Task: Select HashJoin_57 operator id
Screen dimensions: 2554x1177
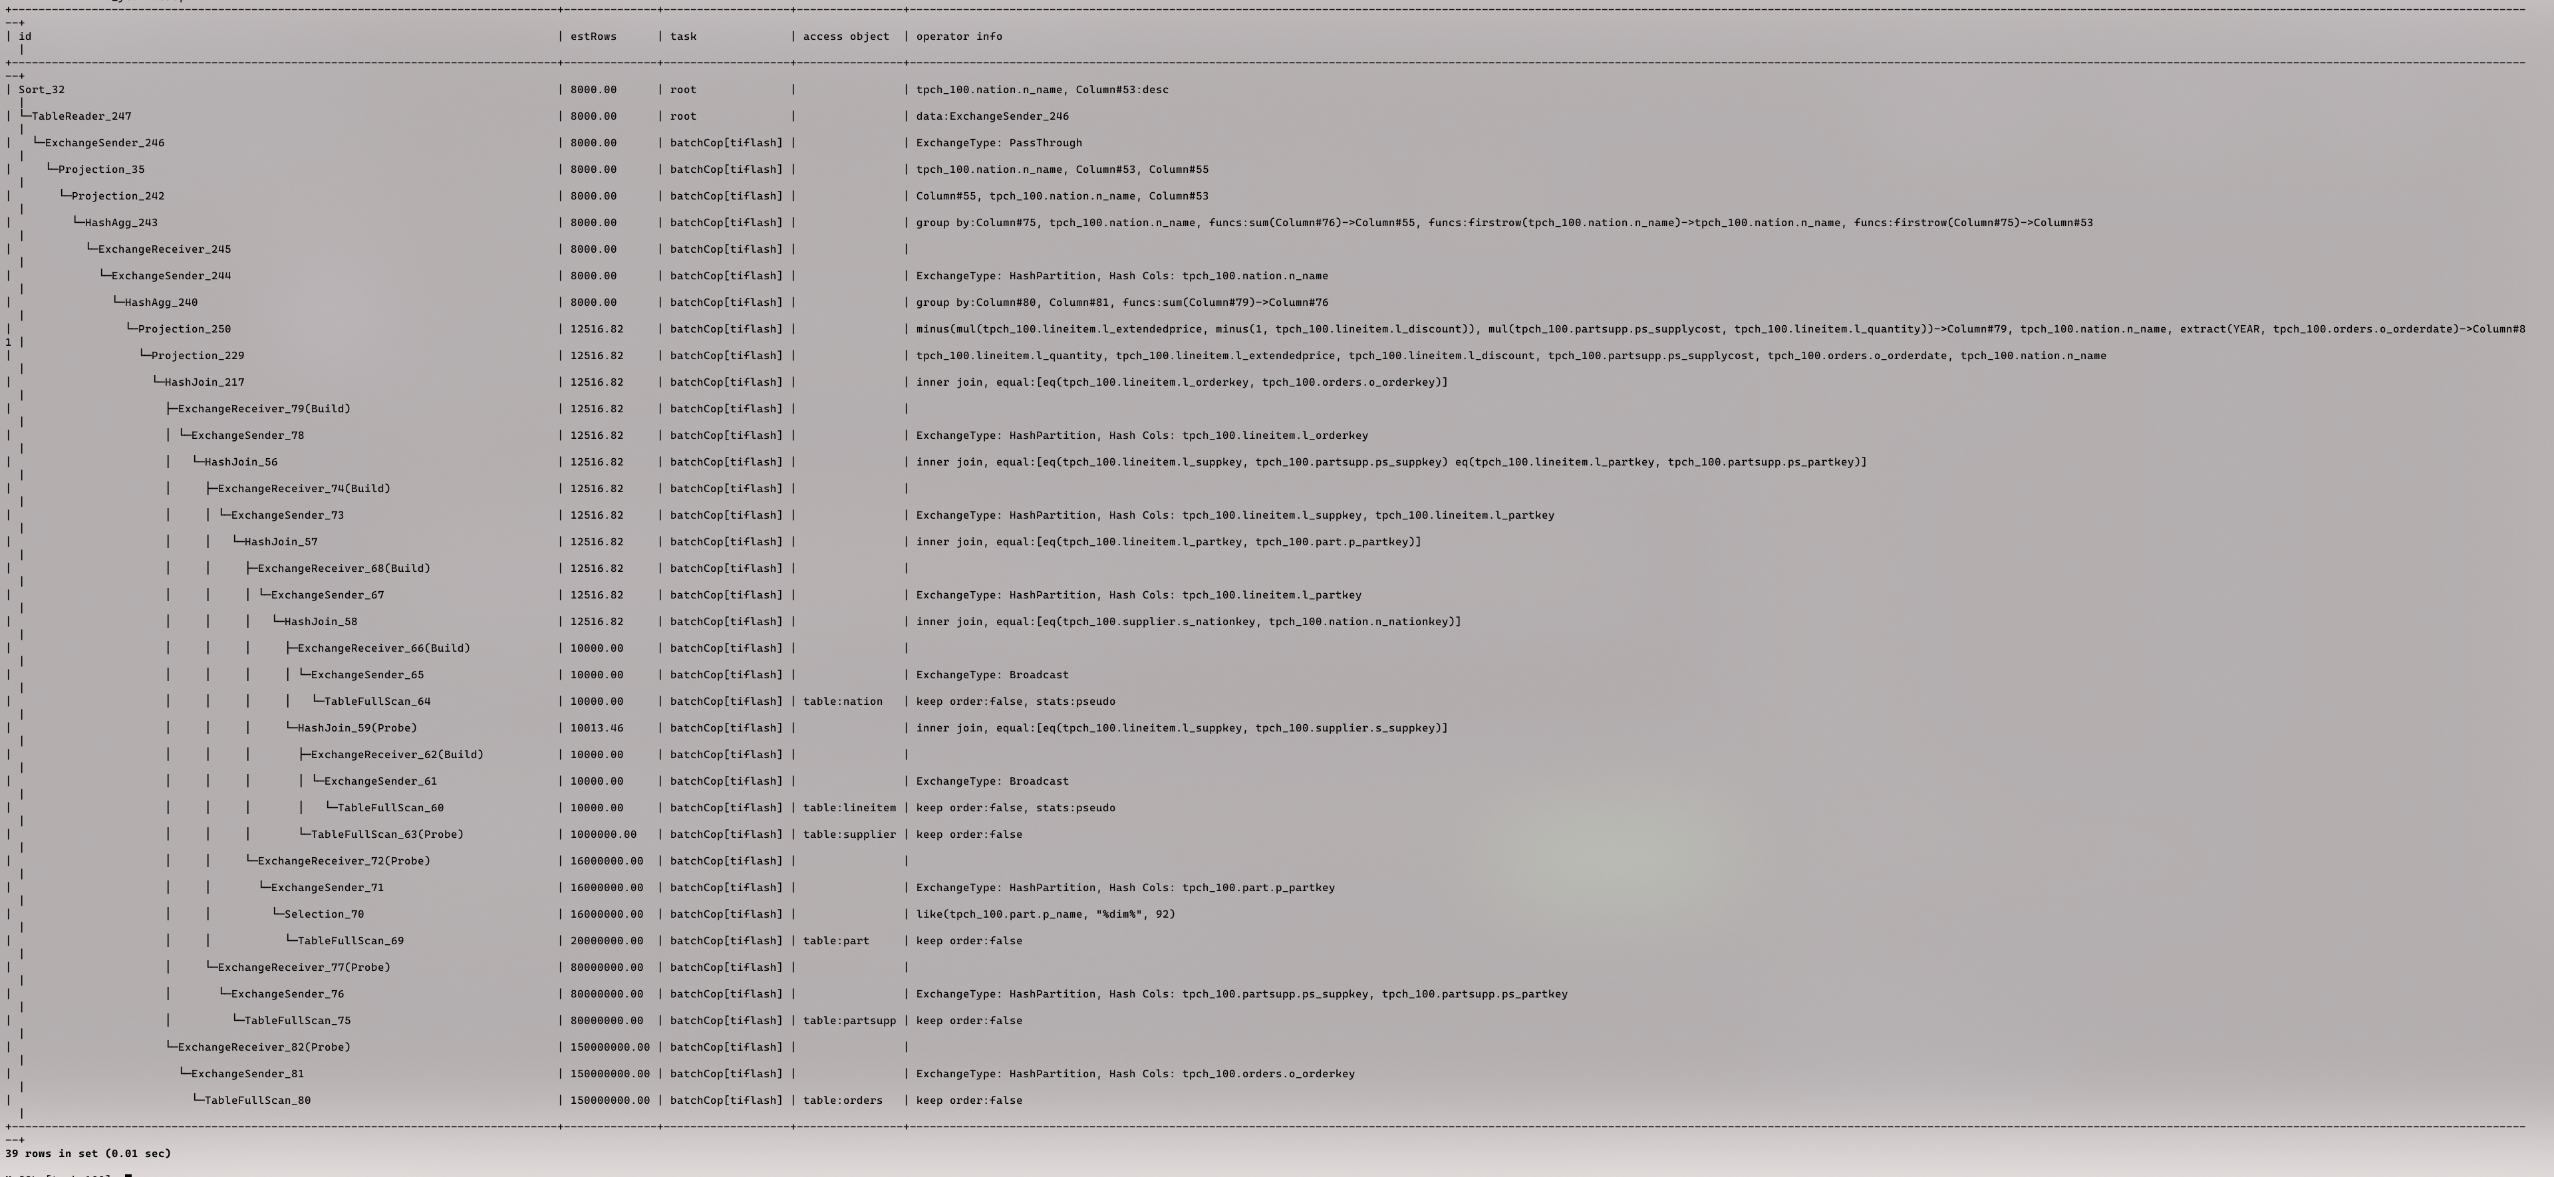Action: click(281, 543)
